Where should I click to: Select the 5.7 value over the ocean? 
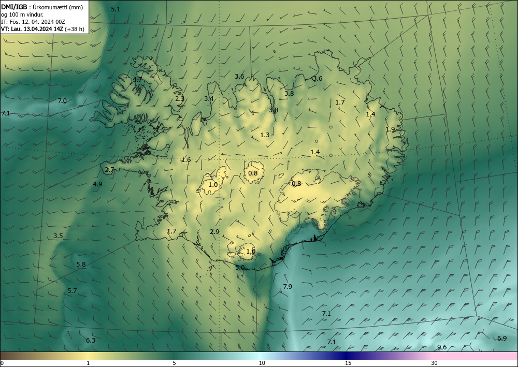point(73,291)
